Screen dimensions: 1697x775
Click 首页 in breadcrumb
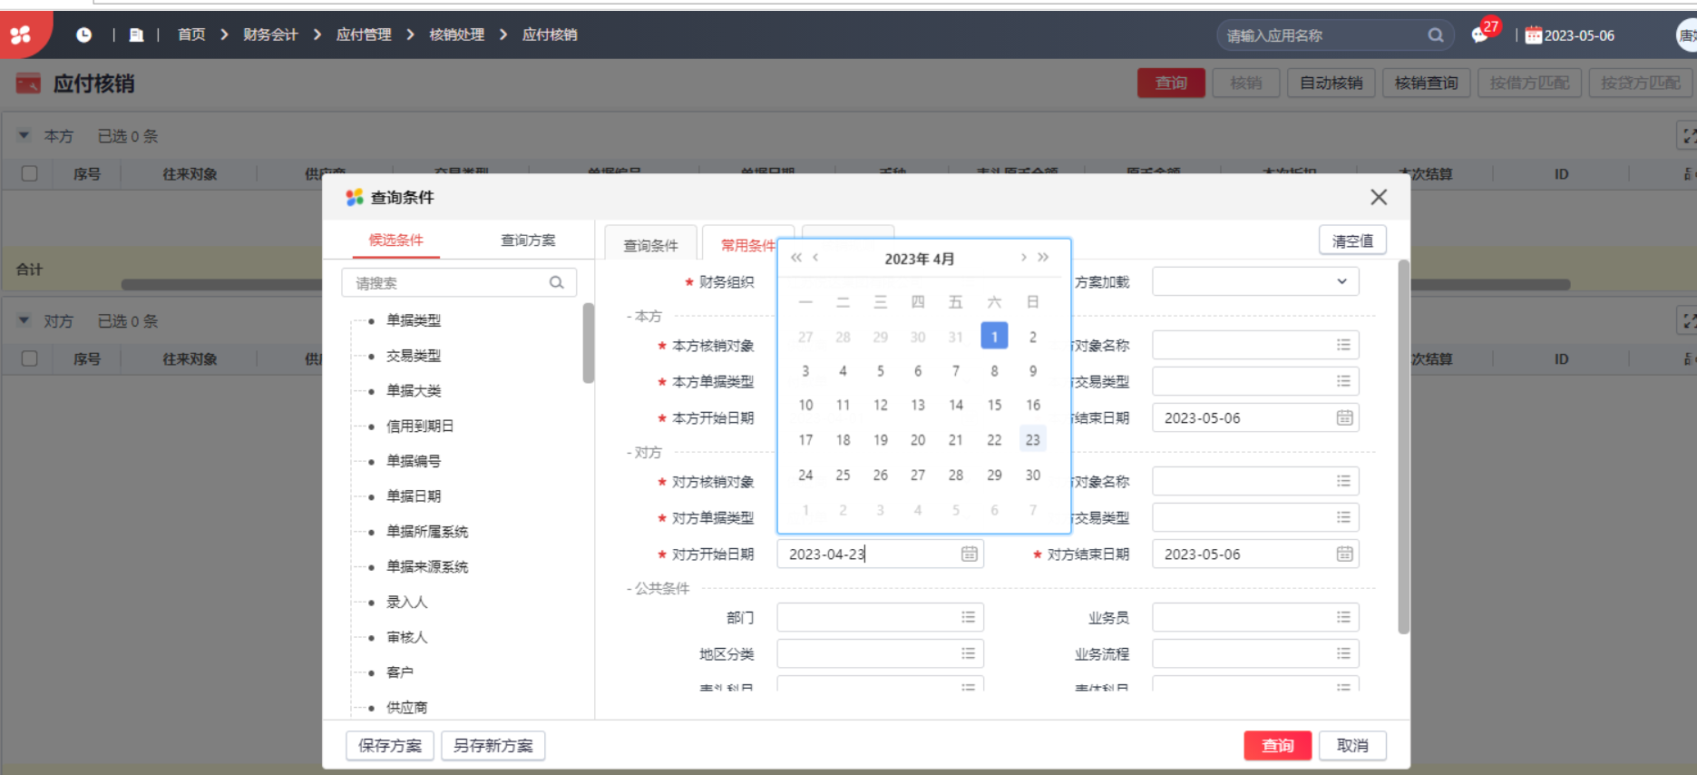coord(191,34)
